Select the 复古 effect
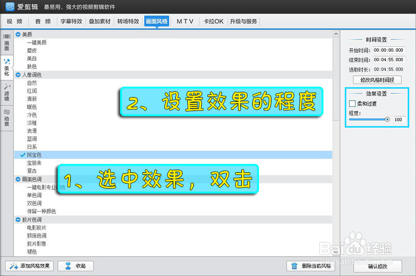416x276 pixels. point(32,171)
